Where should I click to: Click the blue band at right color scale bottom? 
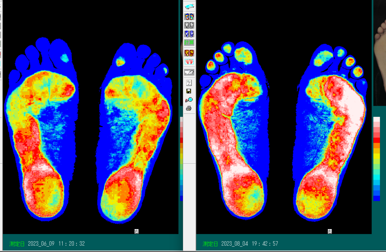(377, 198)
